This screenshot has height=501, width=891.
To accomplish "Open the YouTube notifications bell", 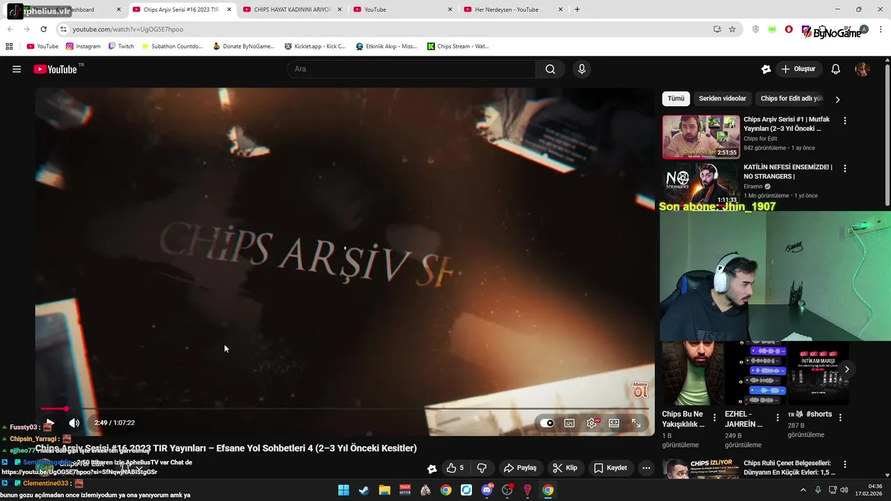I will coord(836,69).
